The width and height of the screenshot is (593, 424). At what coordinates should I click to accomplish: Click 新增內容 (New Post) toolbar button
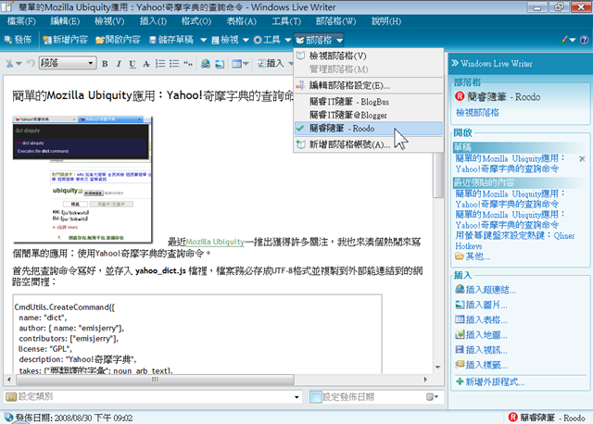point(65,40)
